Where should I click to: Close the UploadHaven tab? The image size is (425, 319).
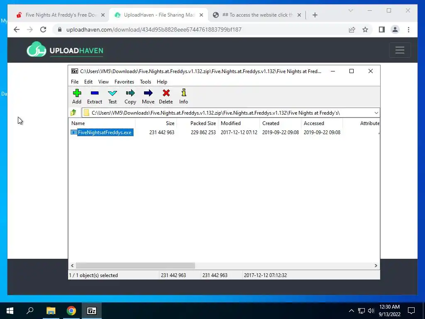[x=201, y=15]
